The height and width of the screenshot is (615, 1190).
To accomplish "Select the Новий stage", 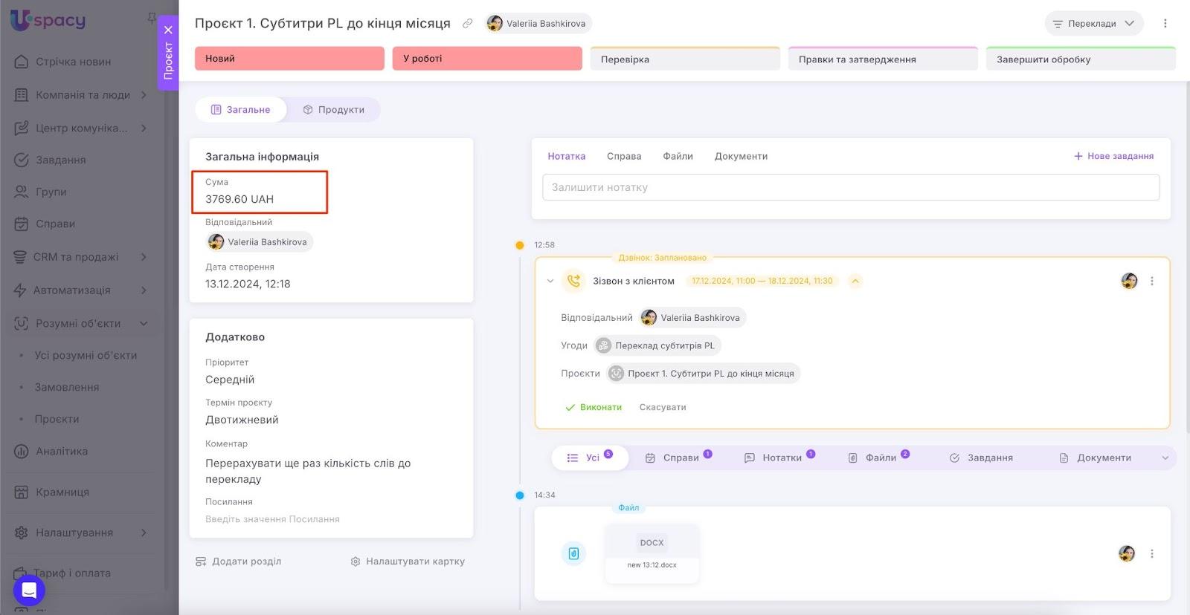I will (289, 59).
